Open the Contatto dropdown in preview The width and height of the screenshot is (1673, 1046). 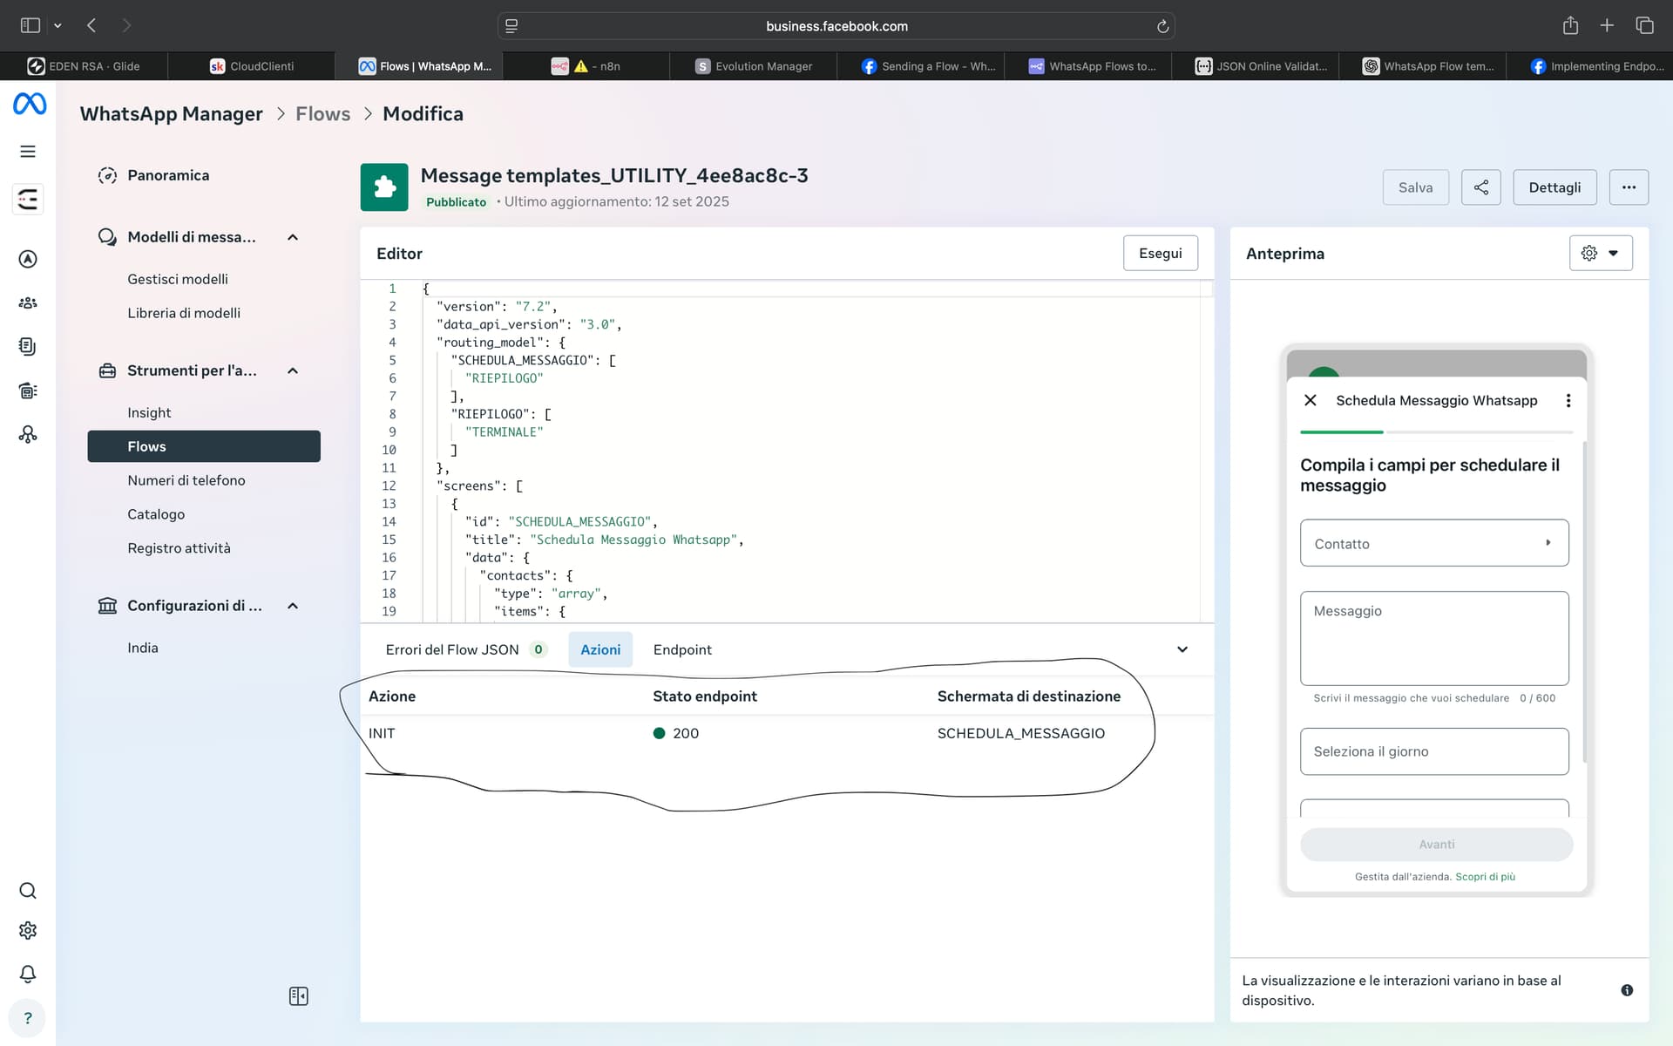(x=1433, y=544)
